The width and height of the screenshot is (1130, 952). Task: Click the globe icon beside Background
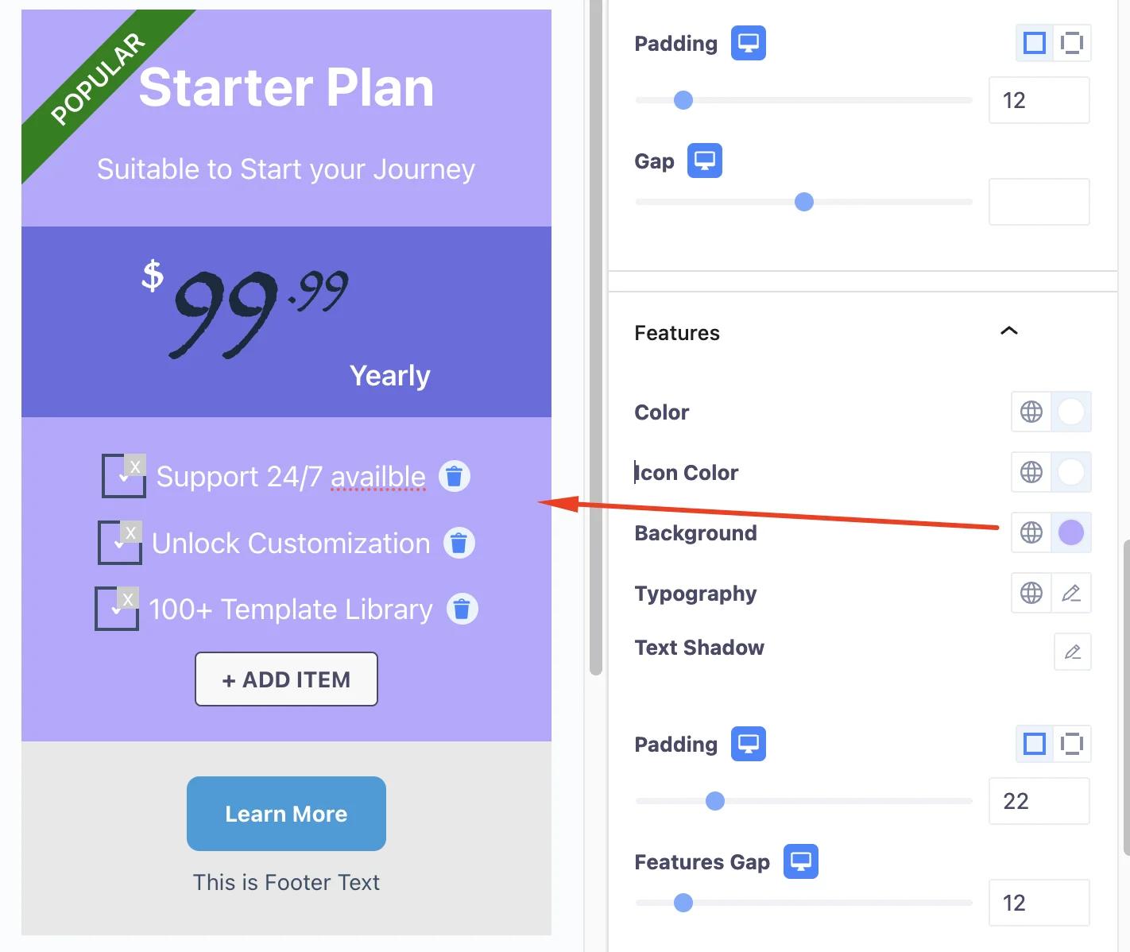pyautogui.click(x=1031, y=532)
